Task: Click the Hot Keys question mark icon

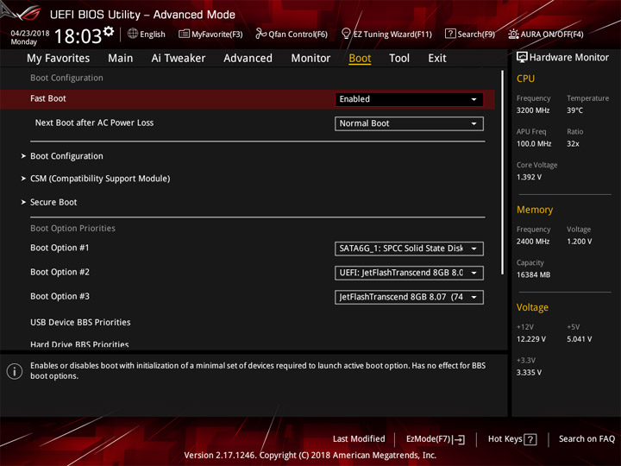Action: [x=530, y=439]
